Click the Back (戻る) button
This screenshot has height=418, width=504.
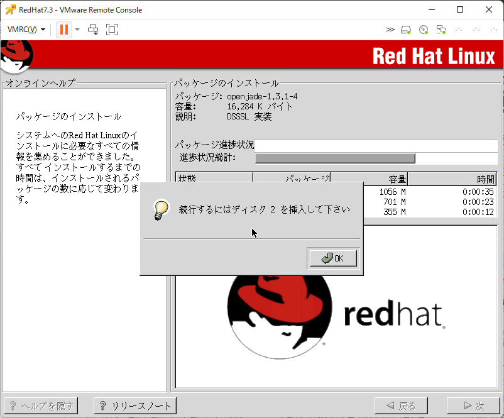point(401,406)
